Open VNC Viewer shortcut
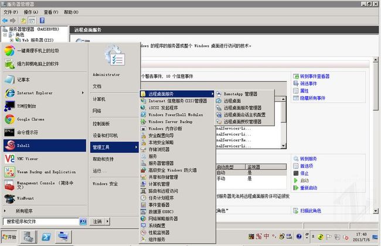The width and height of the screenshot is (381, 246). click(45, 159)
